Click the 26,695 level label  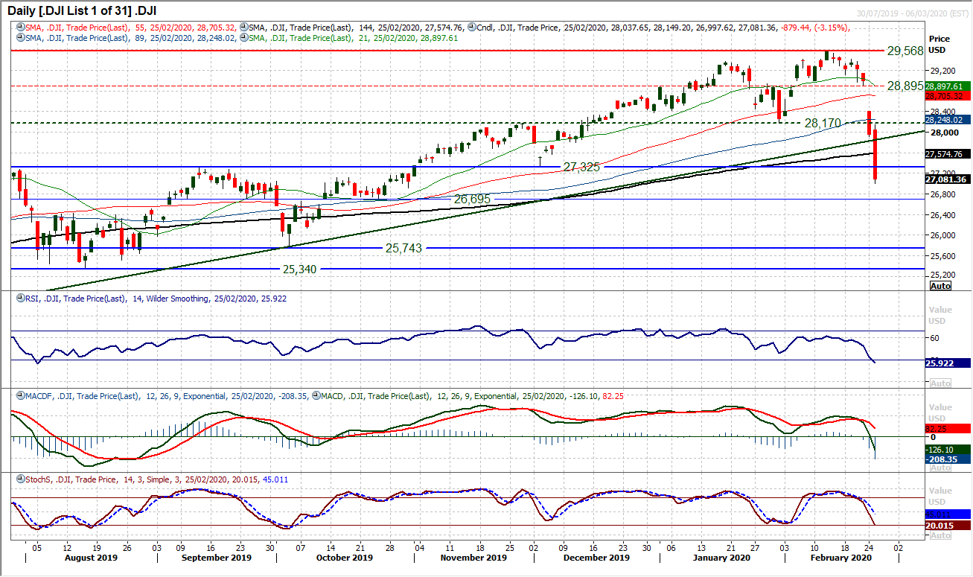(x=472, y=199)
